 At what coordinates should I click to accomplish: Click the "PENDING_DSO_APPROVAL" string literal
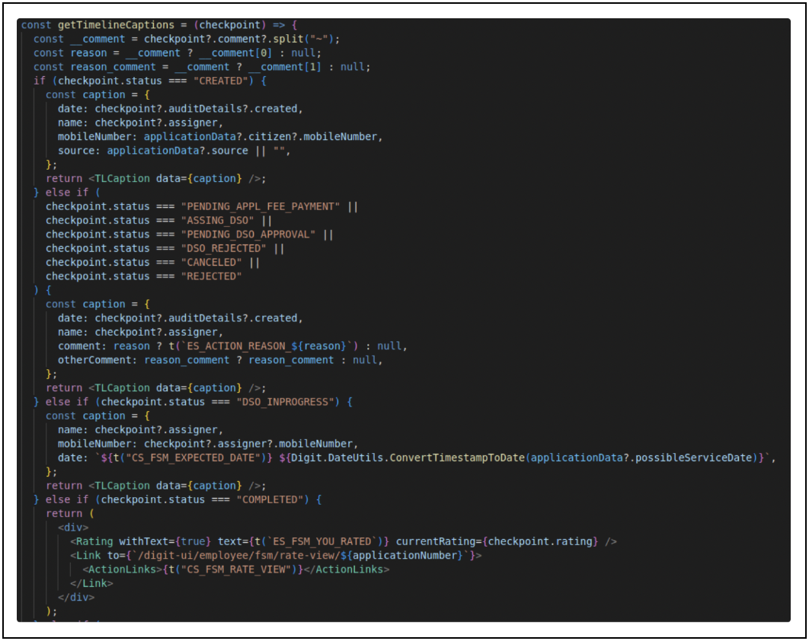(249, 234)
